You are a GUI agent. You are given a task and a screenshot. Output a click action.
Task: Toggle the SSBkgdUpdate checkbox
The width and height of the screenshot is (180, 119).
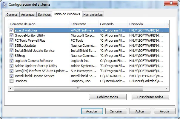pos(11,46)
